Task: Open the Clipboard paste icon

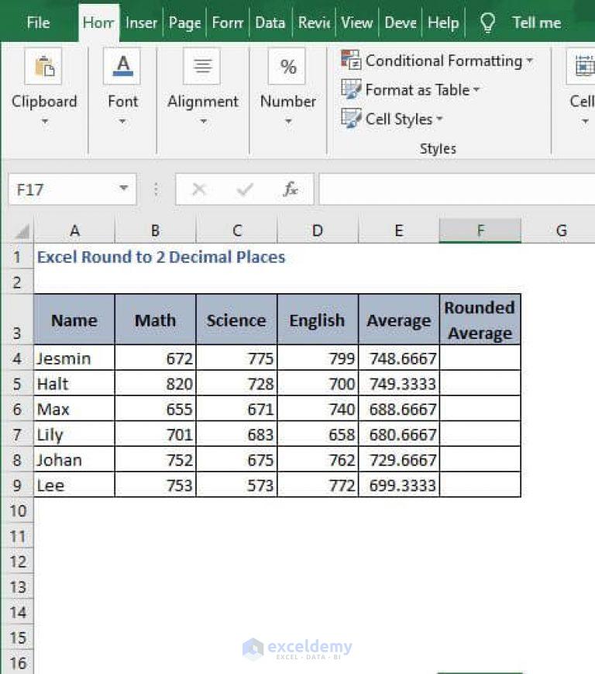Action: 43,66
